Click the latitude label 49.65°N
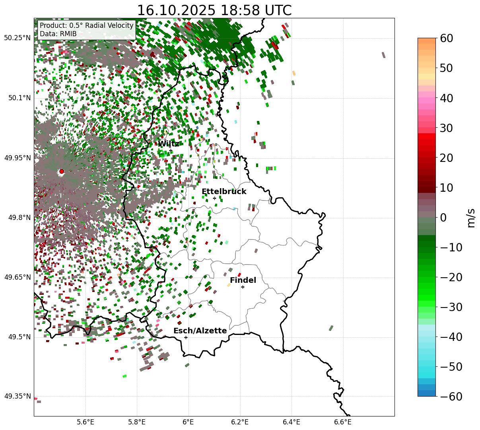Viewport: 480px width, 430px height. tap(17, 277)
